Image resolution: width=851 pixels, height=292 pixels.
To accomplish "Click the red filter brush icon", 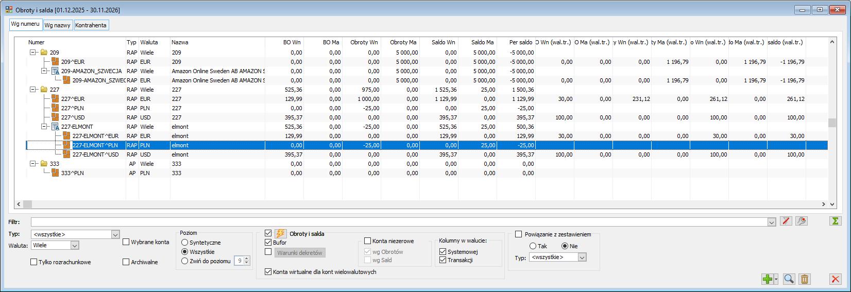I will 786,221.
